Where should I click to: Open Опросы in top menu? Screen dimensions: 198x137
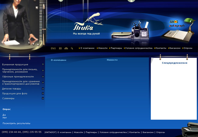[x=188, y=48]
